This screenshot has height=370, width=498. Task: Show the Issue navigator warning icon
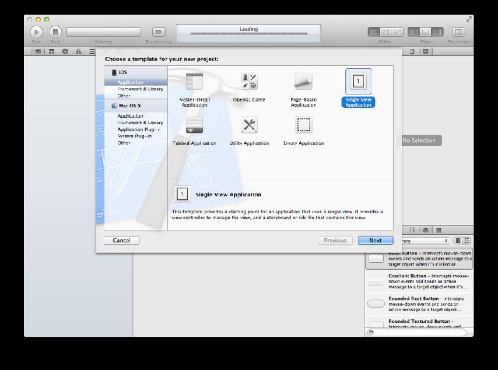coord(79,51)
